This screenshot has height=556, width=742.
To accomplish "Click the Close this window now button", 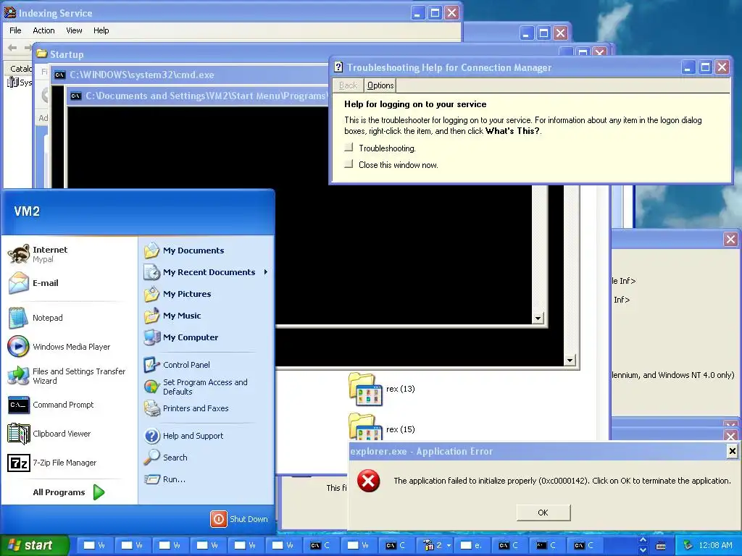I will click(349, 164).
